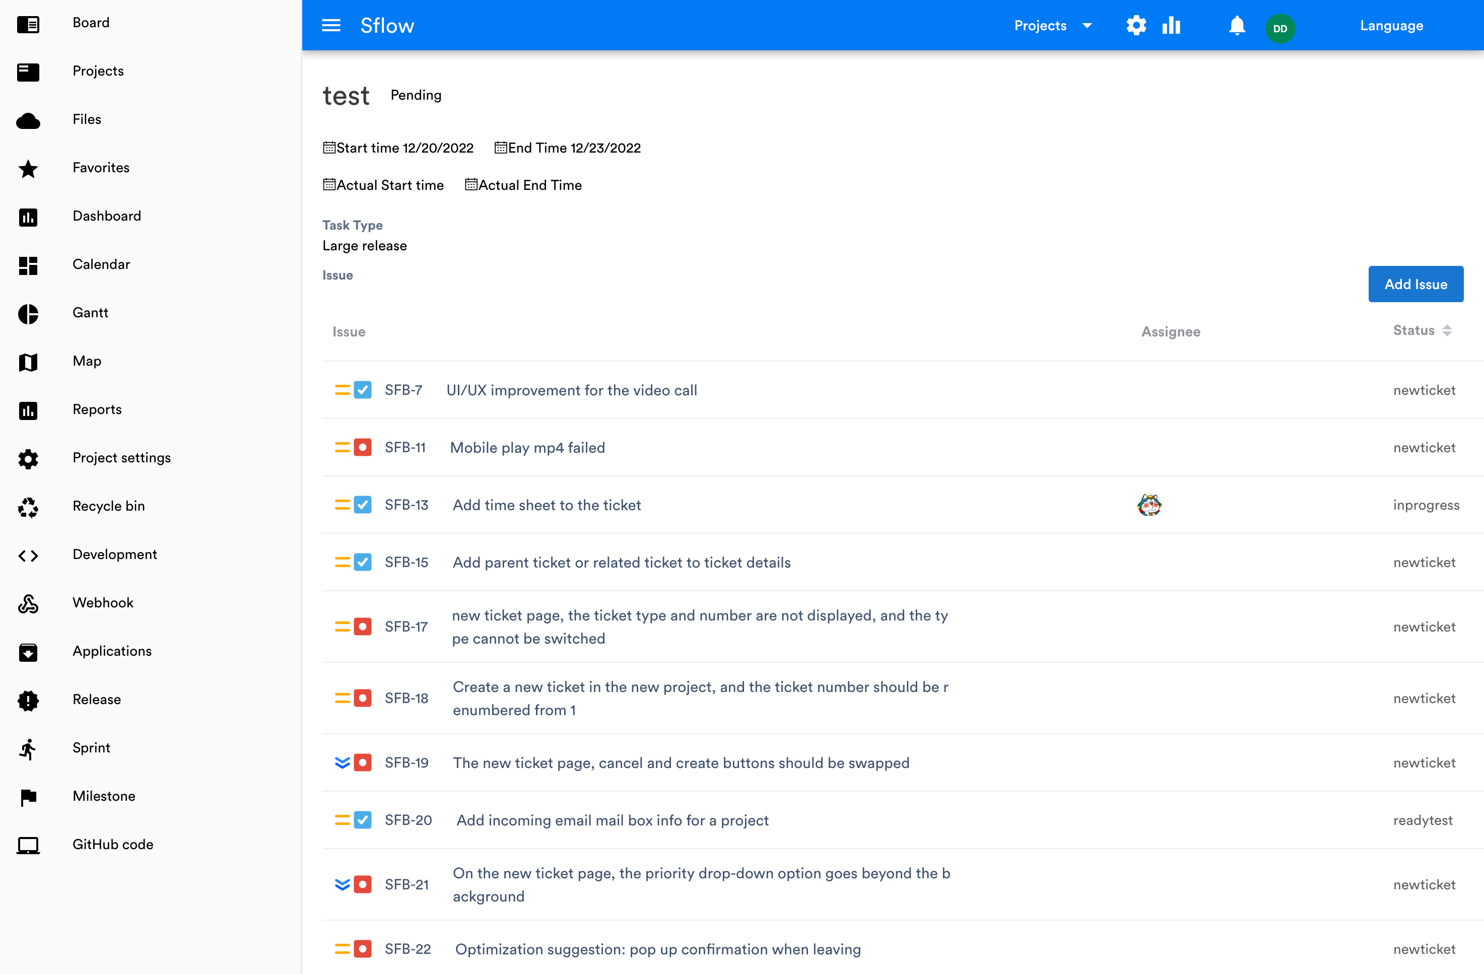Open the Language selector

(1391, 26)
